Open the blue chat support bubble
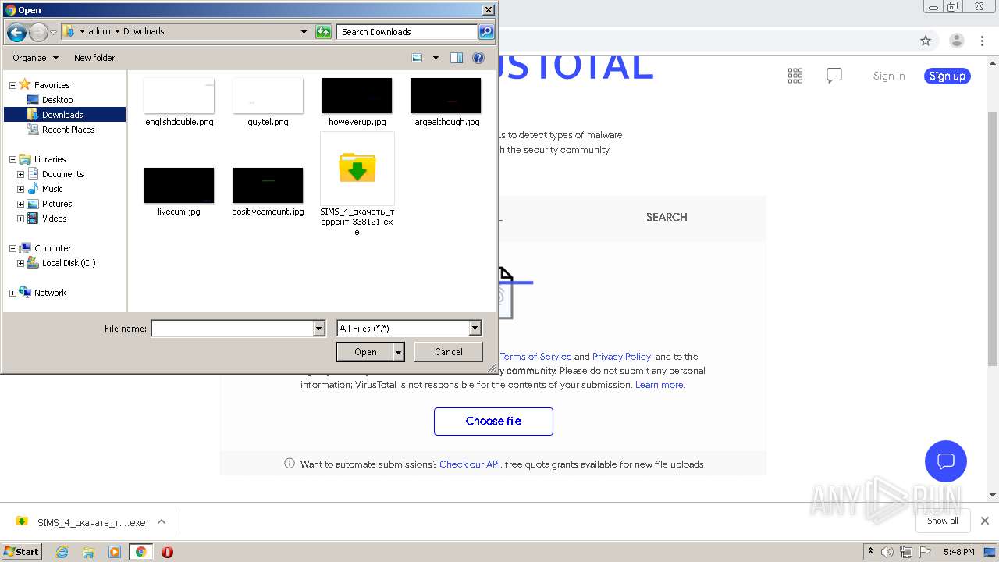Viewport: 999px width, 562px height. [946, 461]
